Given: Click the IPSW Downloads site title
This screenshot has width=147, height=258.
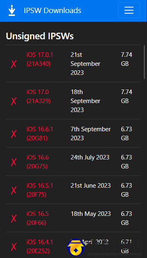Looking at the screenshot, I should (53, 11).
